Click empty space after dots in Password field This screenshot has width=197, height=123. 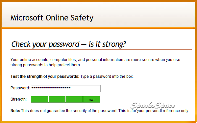pos(86,88)
